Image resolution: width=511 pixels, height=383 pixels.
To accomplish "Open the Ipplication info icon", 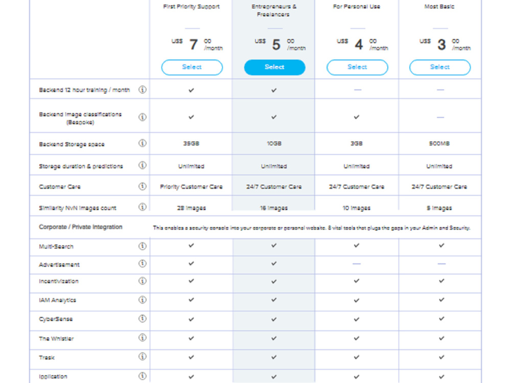I will click(x=143, y=376).
